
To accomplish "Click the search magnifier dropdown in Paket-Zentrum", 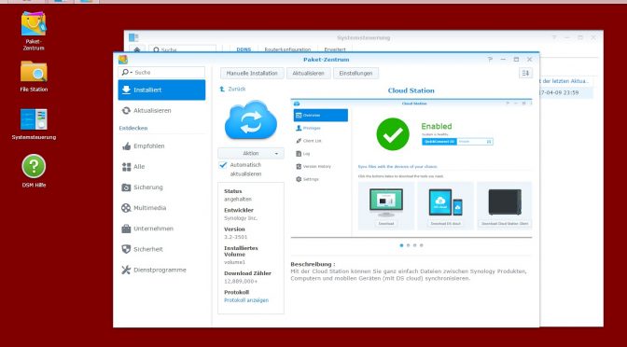I will pos(127,73).
